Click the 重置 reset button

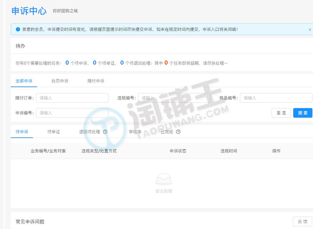281,113
